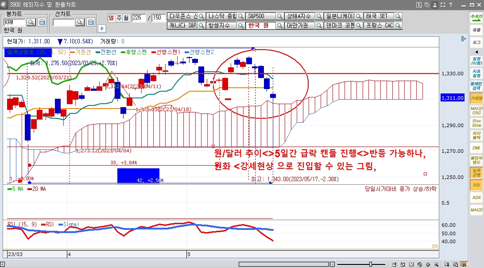
Task: Toggle the 거래량 volume indicator
Action: click(476, 98)
